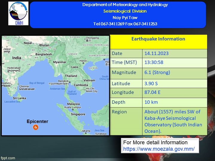Select the Myanmar label on the map

click(59, 62)
